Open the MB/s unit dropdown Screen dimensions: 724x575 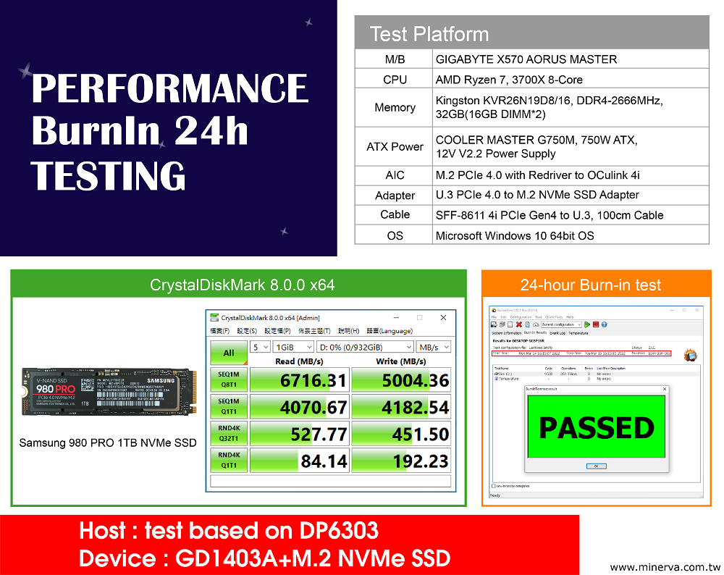(x=434, y=348)
